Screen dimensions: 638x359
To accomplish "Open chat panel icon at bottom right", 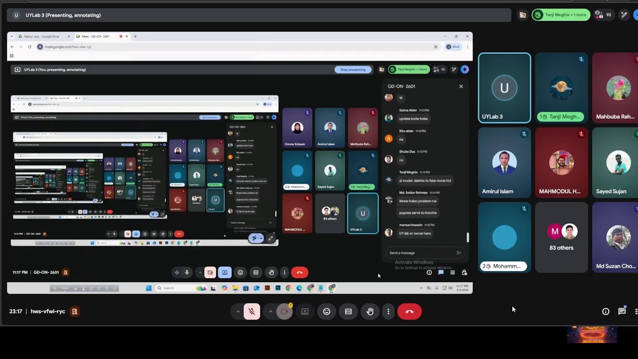I will 622,312.
